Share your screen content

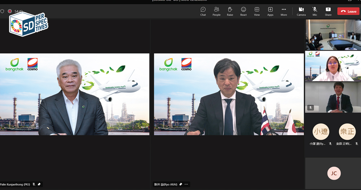[x=328, y=11]
